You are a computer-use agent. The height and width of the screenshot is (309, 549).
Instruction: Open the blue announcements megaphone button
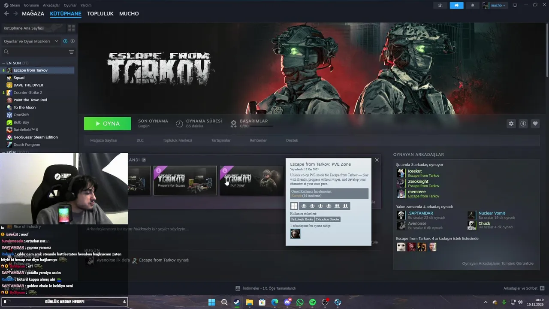(x=456, y=5)
